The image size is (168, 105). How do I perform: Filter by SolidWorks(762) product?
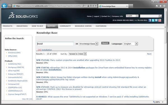click(15, 64)
